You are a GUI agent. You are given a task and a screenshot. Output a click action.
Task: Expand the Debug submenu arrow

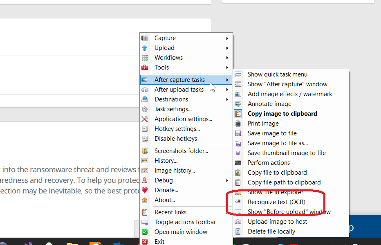pyautogui.click(x=227, y=180)
